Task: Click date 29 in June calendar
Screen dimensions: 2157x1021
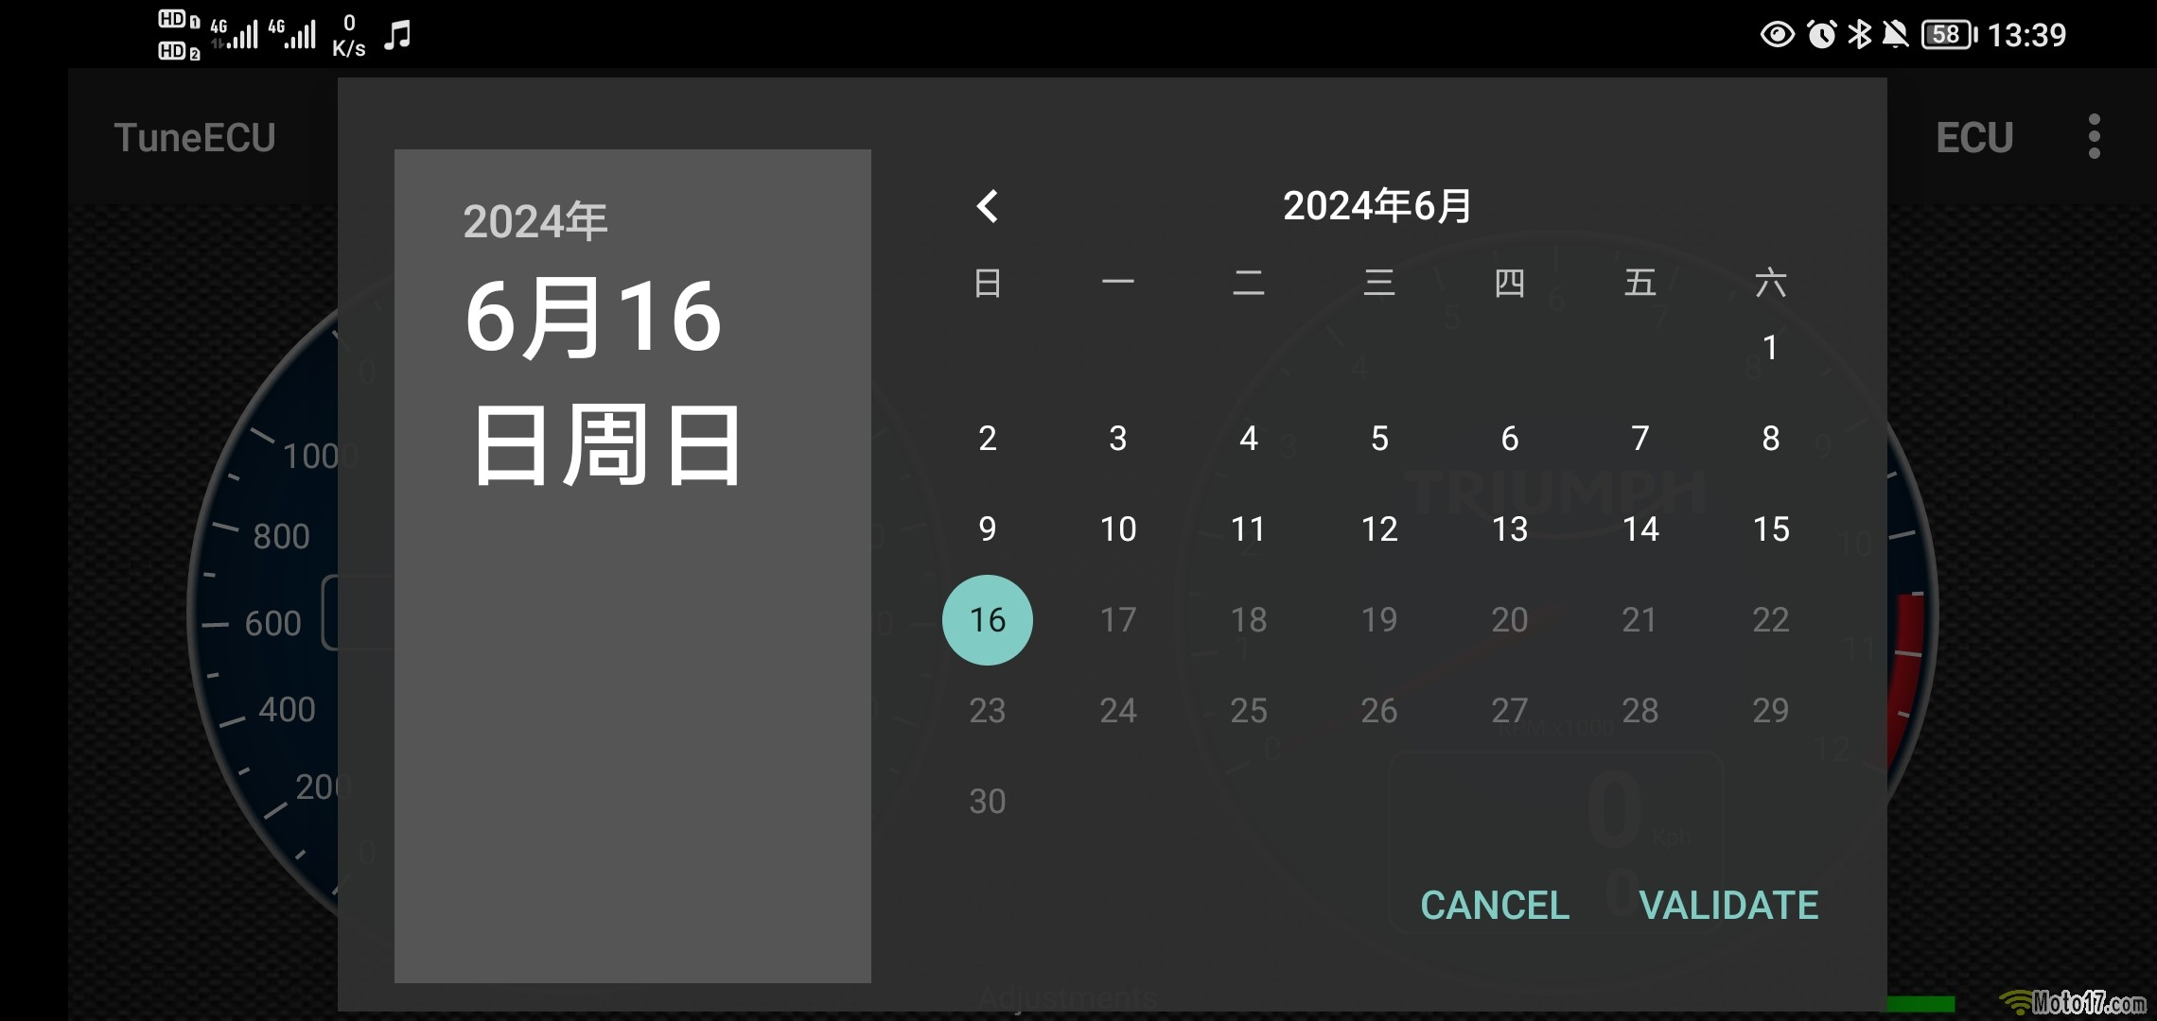Action: point(1770,710)
